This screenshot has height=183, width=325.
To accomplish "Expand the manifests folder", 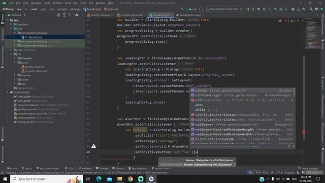I will click(11, 24).
